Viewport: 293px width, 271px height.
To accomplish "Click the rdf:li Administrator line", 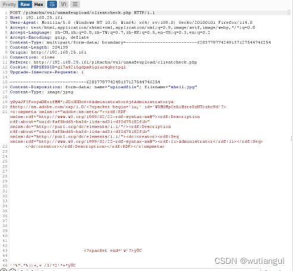I will (136, 142).
